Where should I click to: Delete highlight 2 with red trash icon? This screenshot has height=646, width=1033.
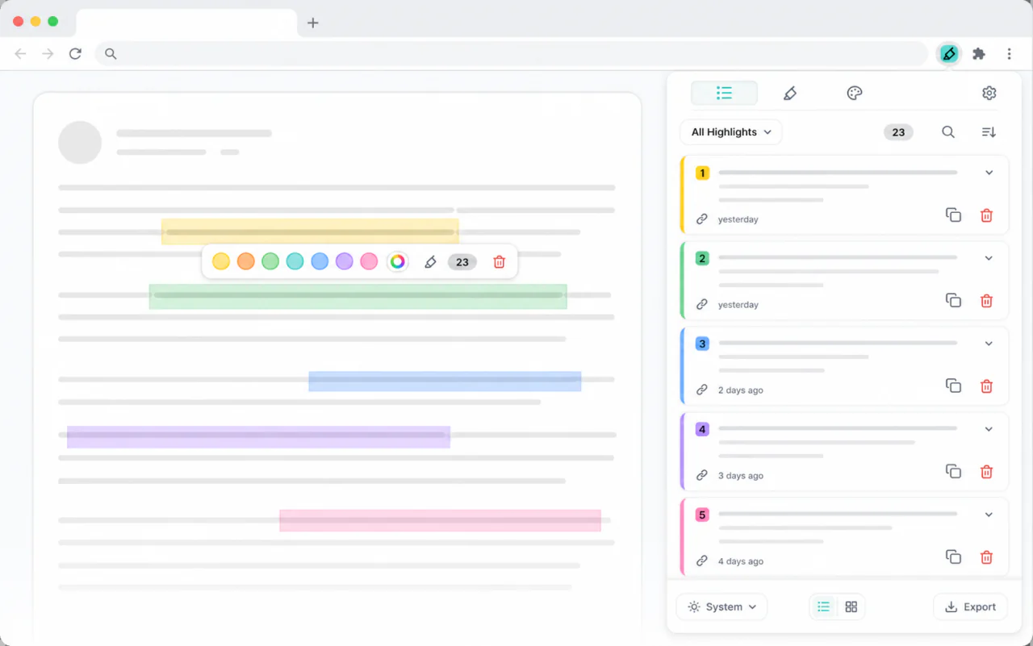(x=986, y=301)
